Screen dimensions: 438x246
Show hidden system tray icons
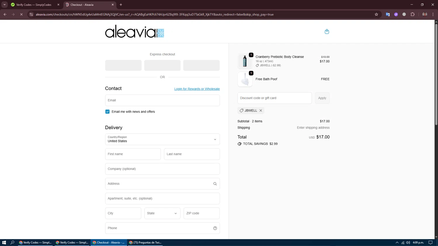coord(397,243)
